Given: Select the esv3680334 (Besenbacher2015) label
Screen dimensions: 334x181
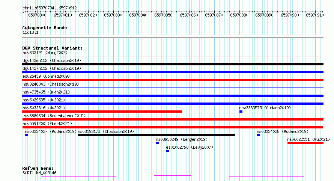Looking at the screenshot, I should (x=54, y=116).
